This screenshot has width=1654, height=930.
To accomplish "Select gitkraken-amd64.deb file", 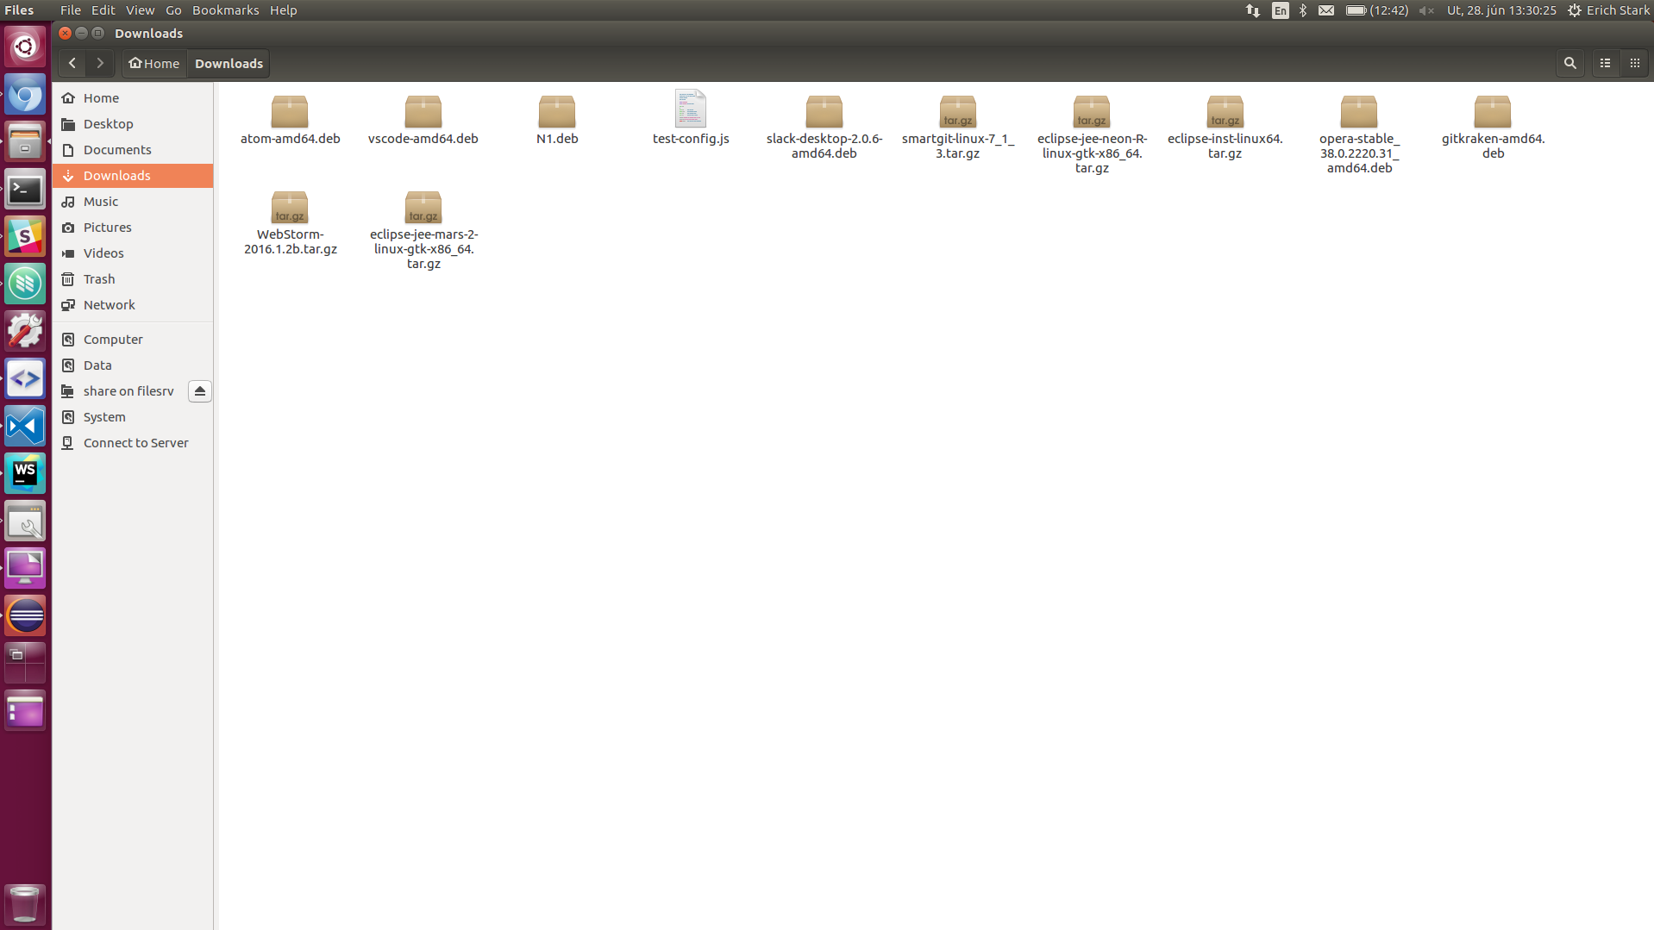I will click(x=1493, y=127).
